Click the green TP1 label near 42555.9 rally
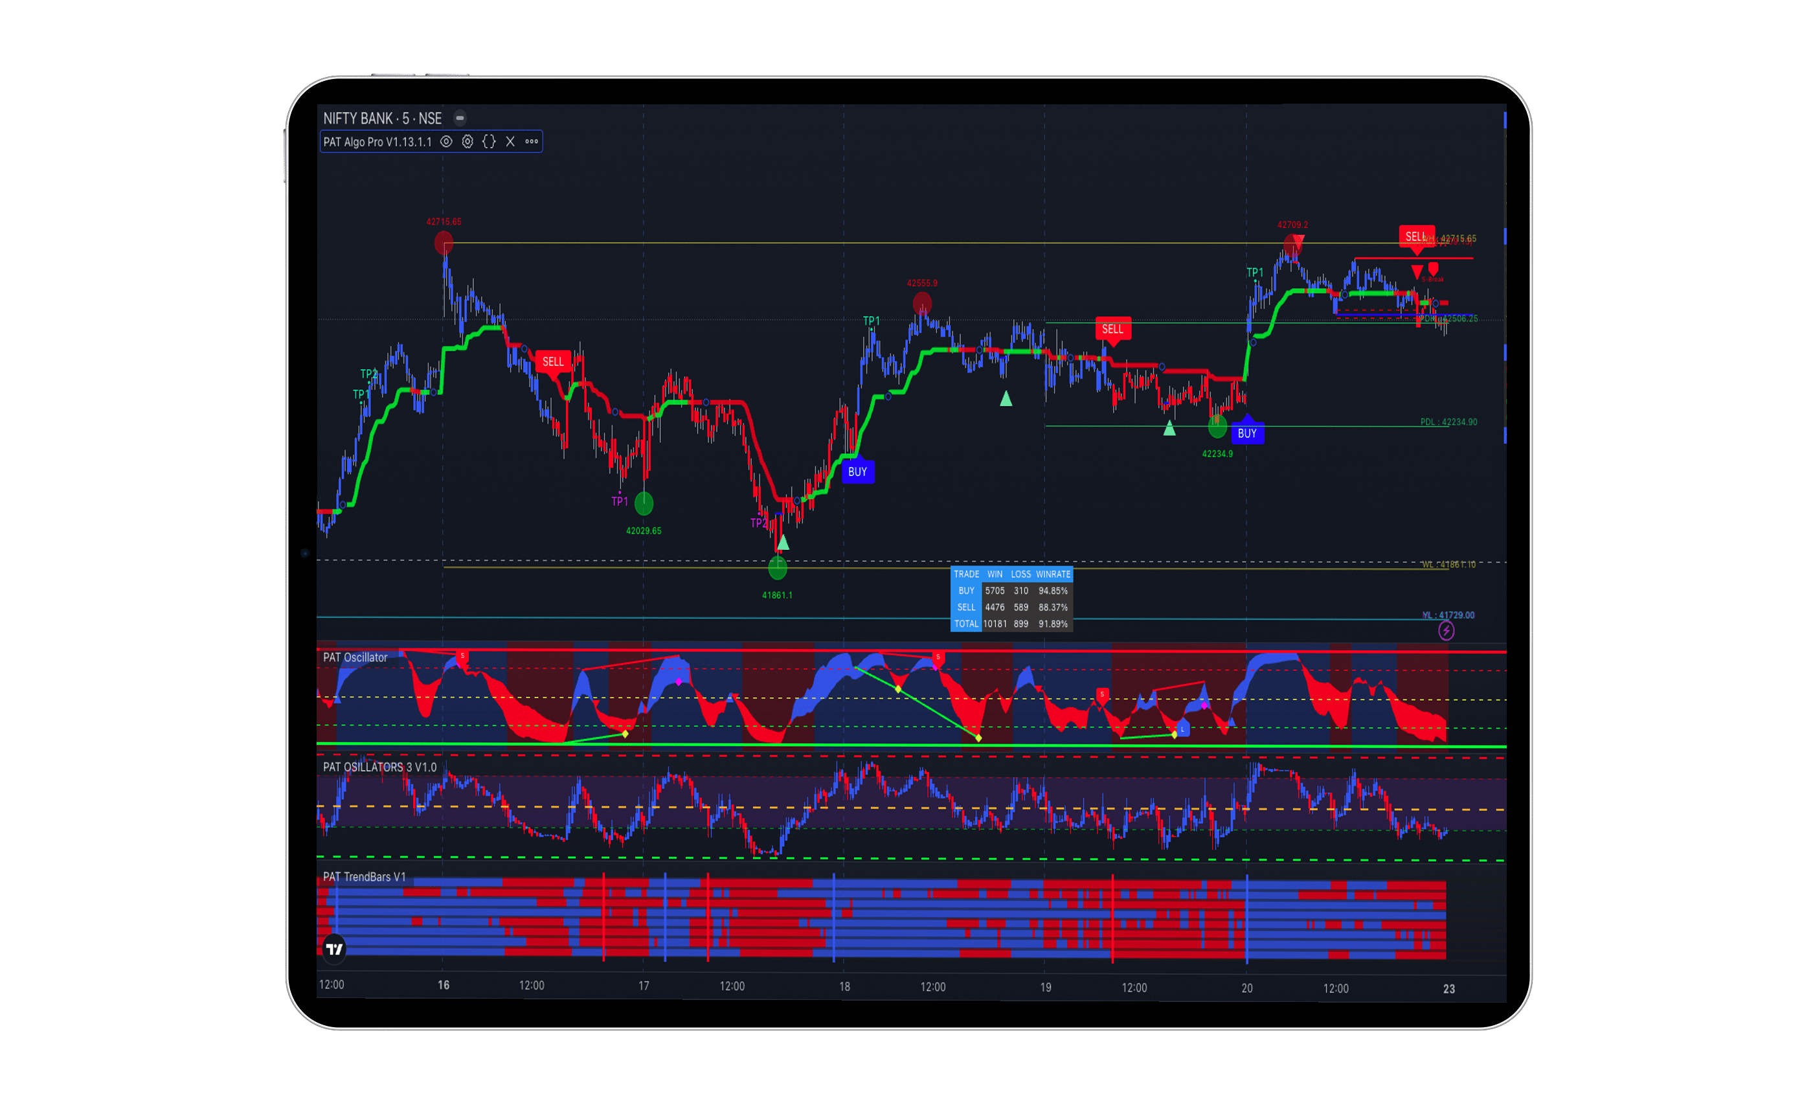The width and height of the screenshot is (1813, 1101). pos(871,321)
